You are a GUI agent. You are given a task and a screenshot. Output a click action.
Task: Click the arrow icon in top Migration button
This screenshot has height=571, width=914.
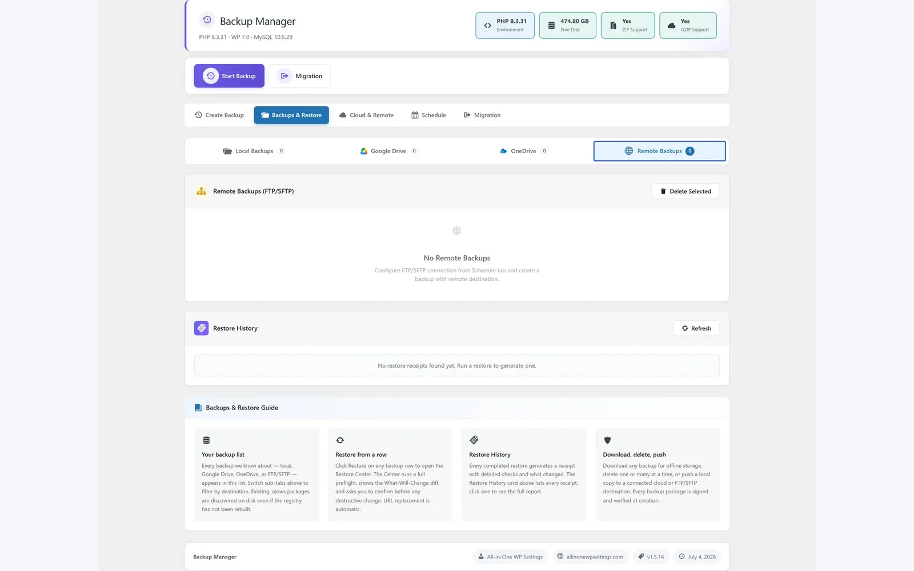[x=284, y=76]
